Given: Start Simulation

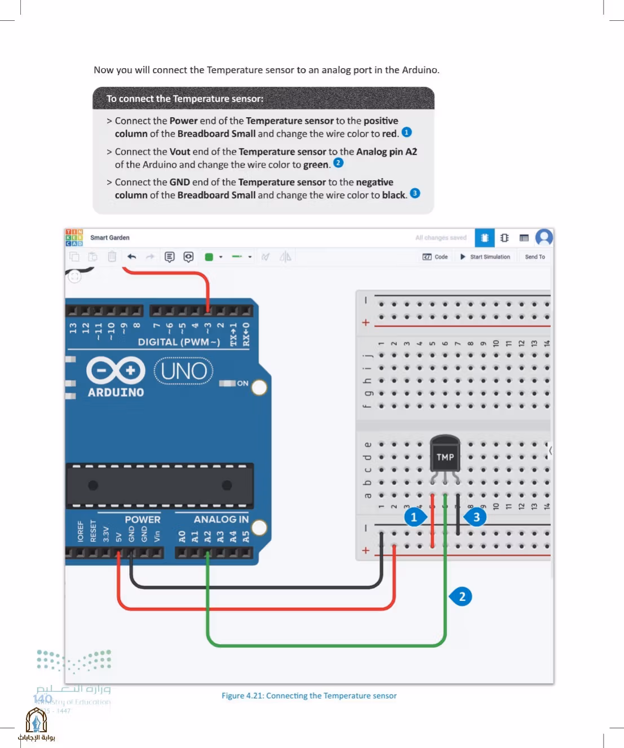Looking at the screenshot, I should [485, 257].
